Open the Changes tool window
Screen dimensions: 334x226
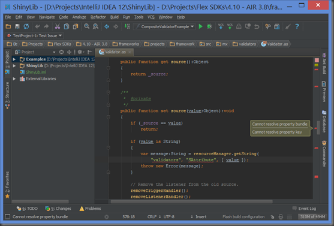(x=58, y=209)
